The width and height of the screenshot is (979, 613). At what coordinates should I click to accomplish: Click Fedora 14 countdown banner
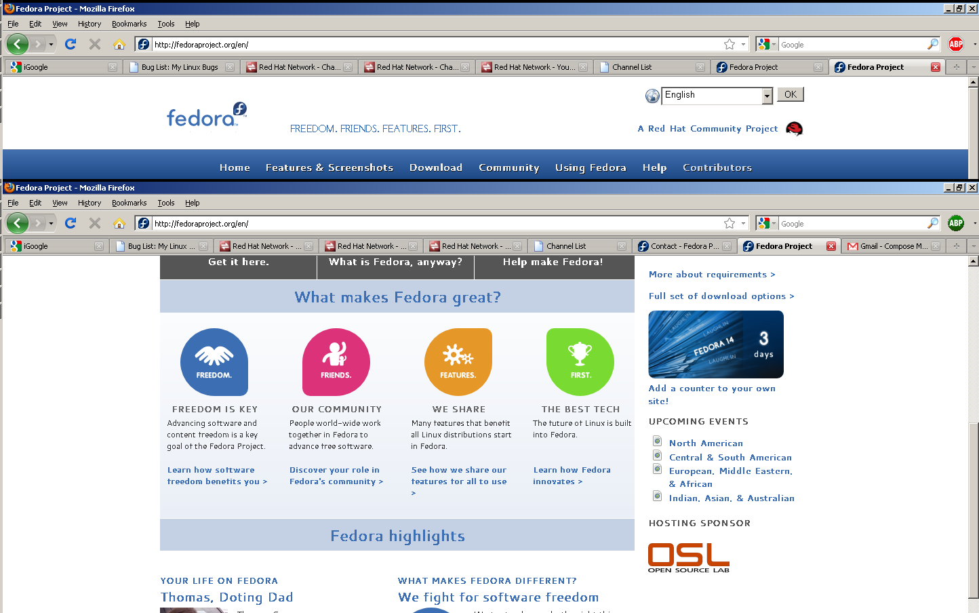coord(716,344)
